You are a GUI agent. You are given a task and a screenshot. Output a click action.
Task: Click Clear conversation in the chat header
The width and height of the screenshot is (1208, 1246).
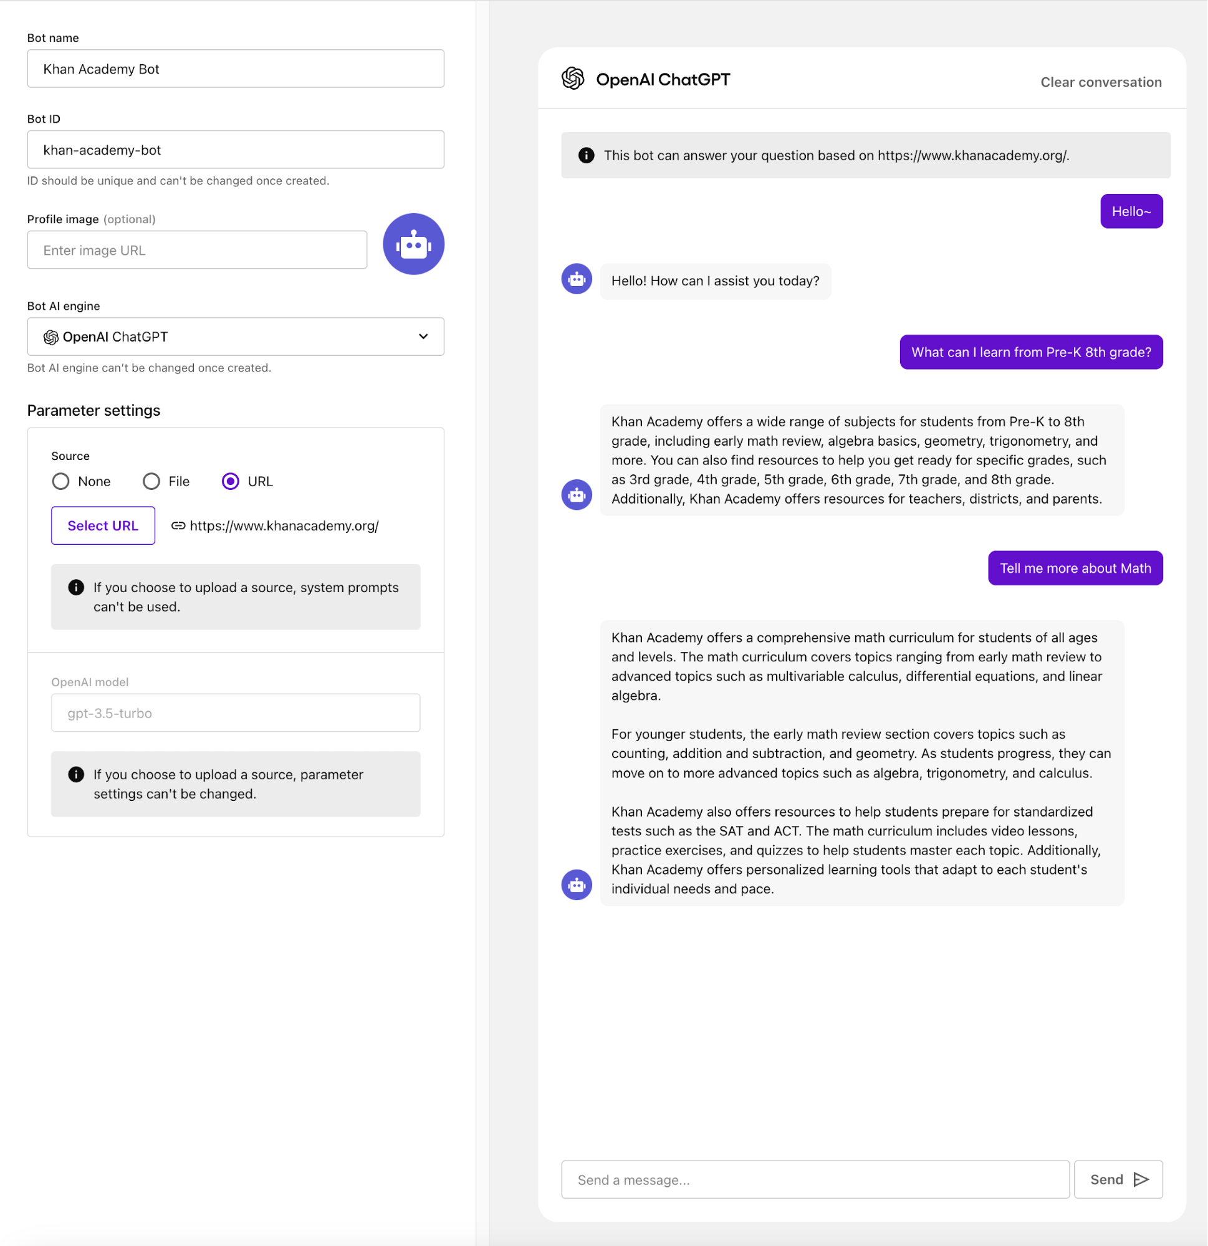point(1101,82)
